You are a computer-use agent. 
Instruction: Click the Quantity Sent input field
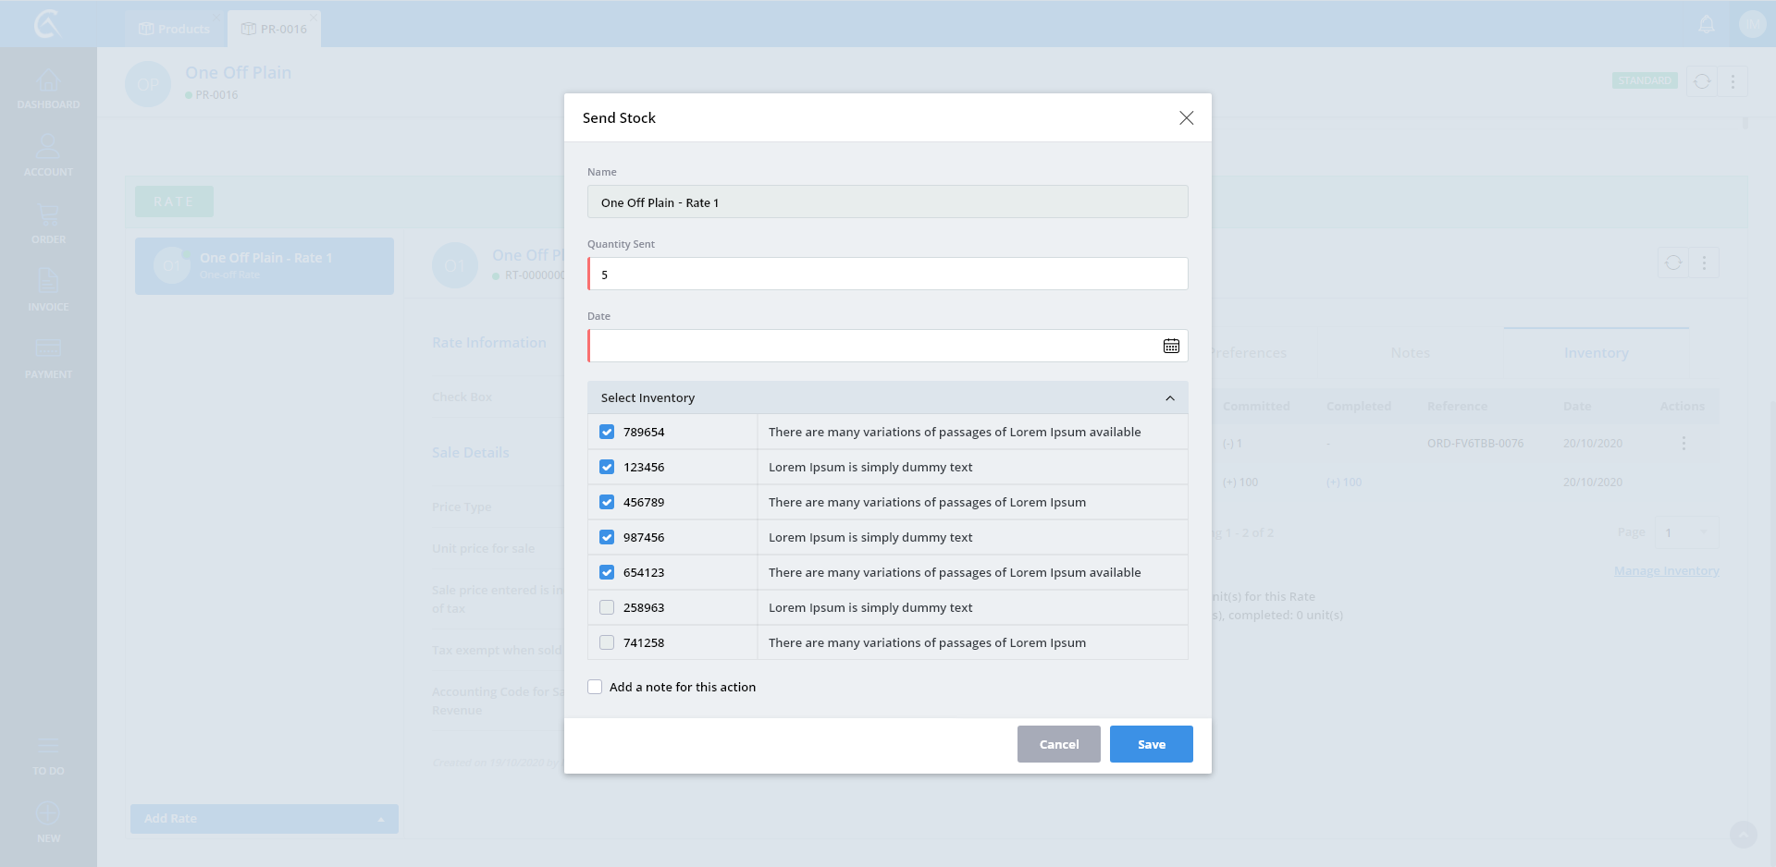(x=888, y=275)
